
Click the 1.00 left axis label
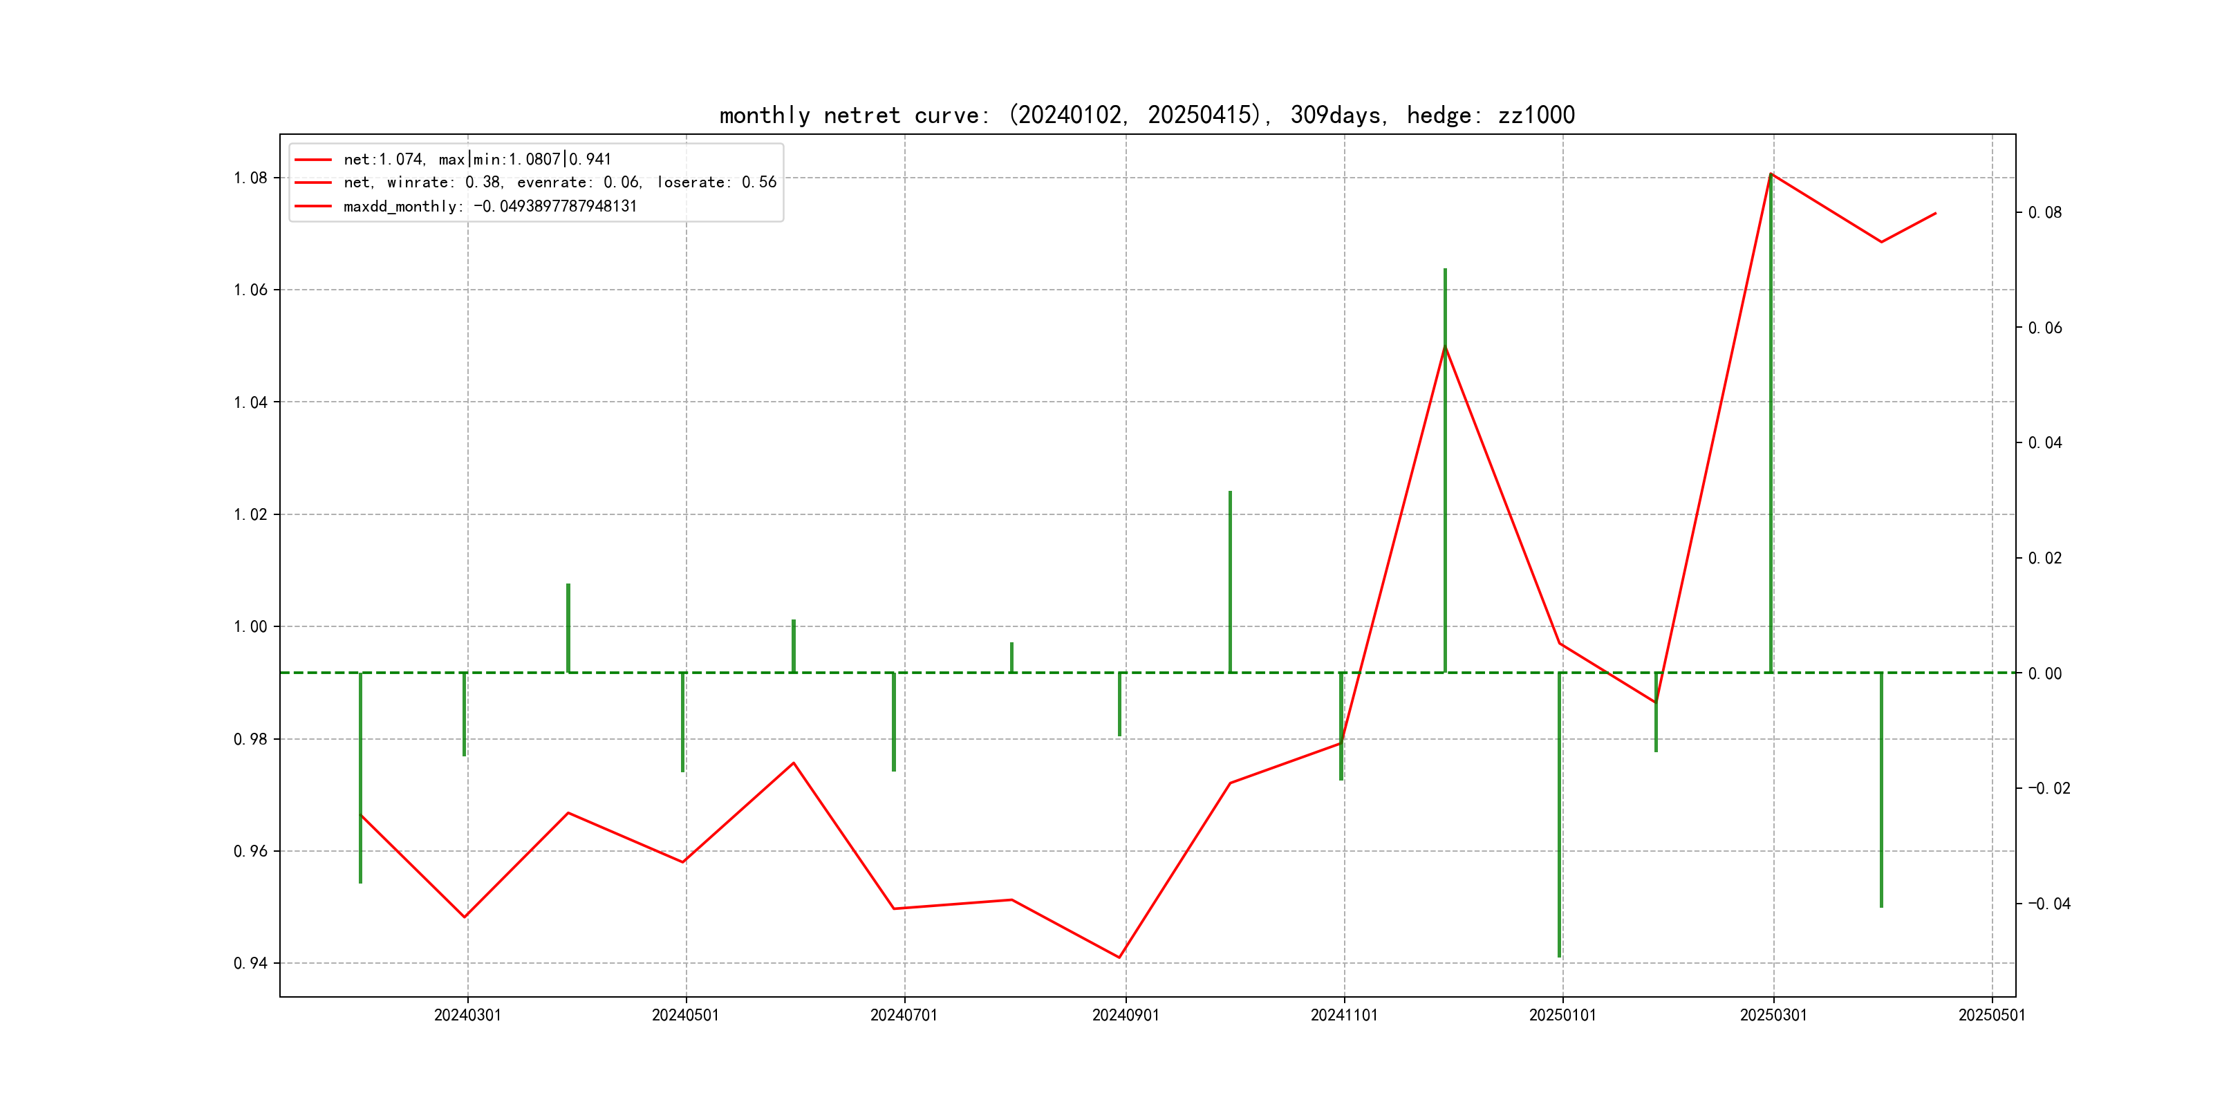pyautogui.click(x=250, y=627)
